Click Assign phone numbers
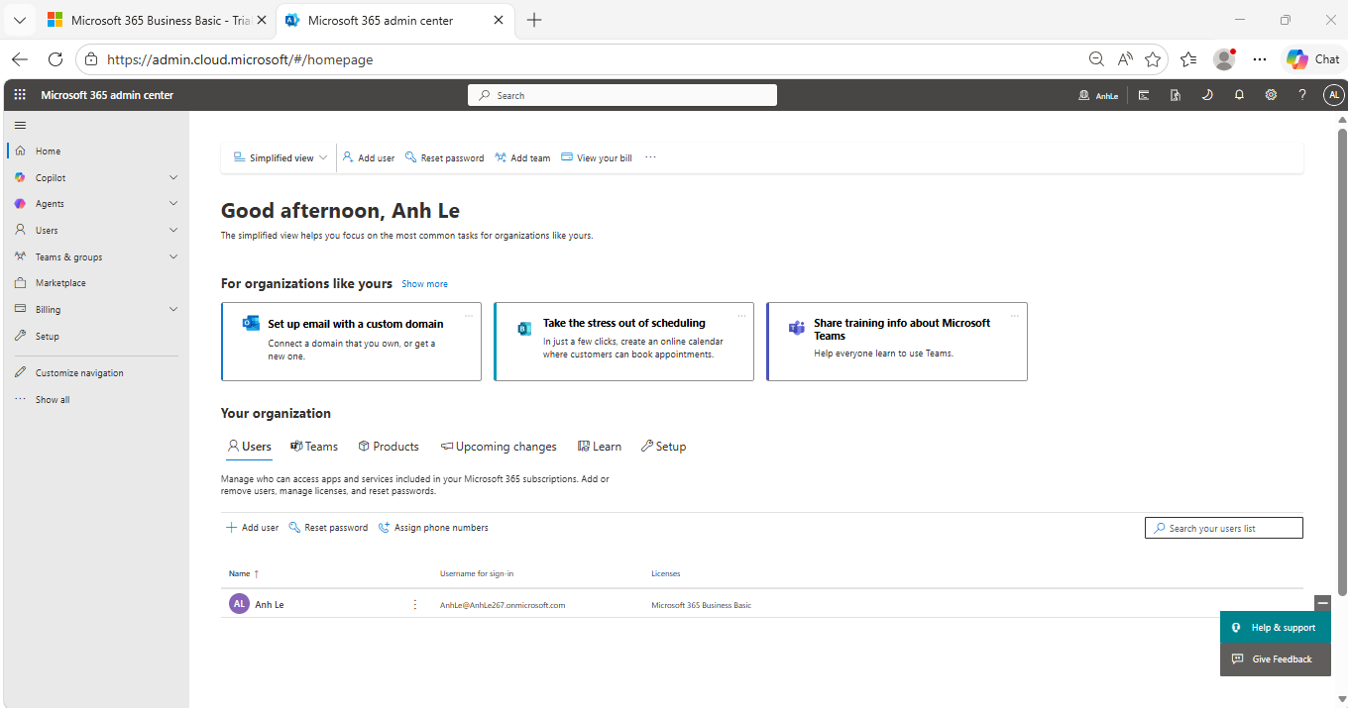The image size is (1348, 708). [433, 528]
